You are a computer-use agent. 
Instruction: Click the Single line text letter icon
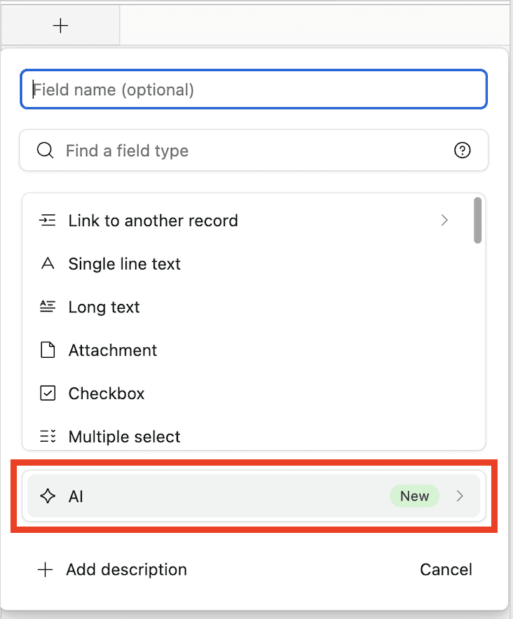click(48, 263)
